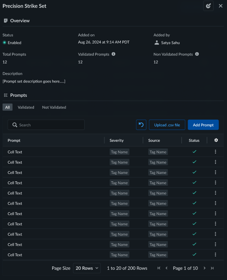
Task: Click the Non Validated Prompts info icon
Action: pyautogui.click(x=197, y=54)
